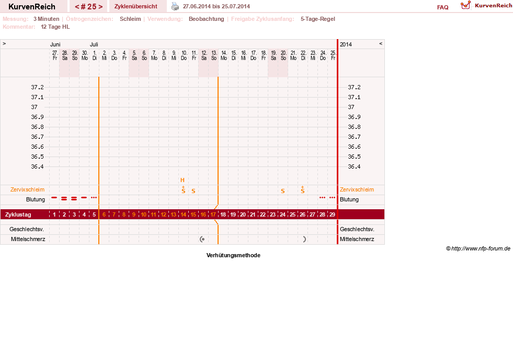Click the KurvenReich crown logo icon
Viewport: 513px width, 359px height.
coord(465,5)
